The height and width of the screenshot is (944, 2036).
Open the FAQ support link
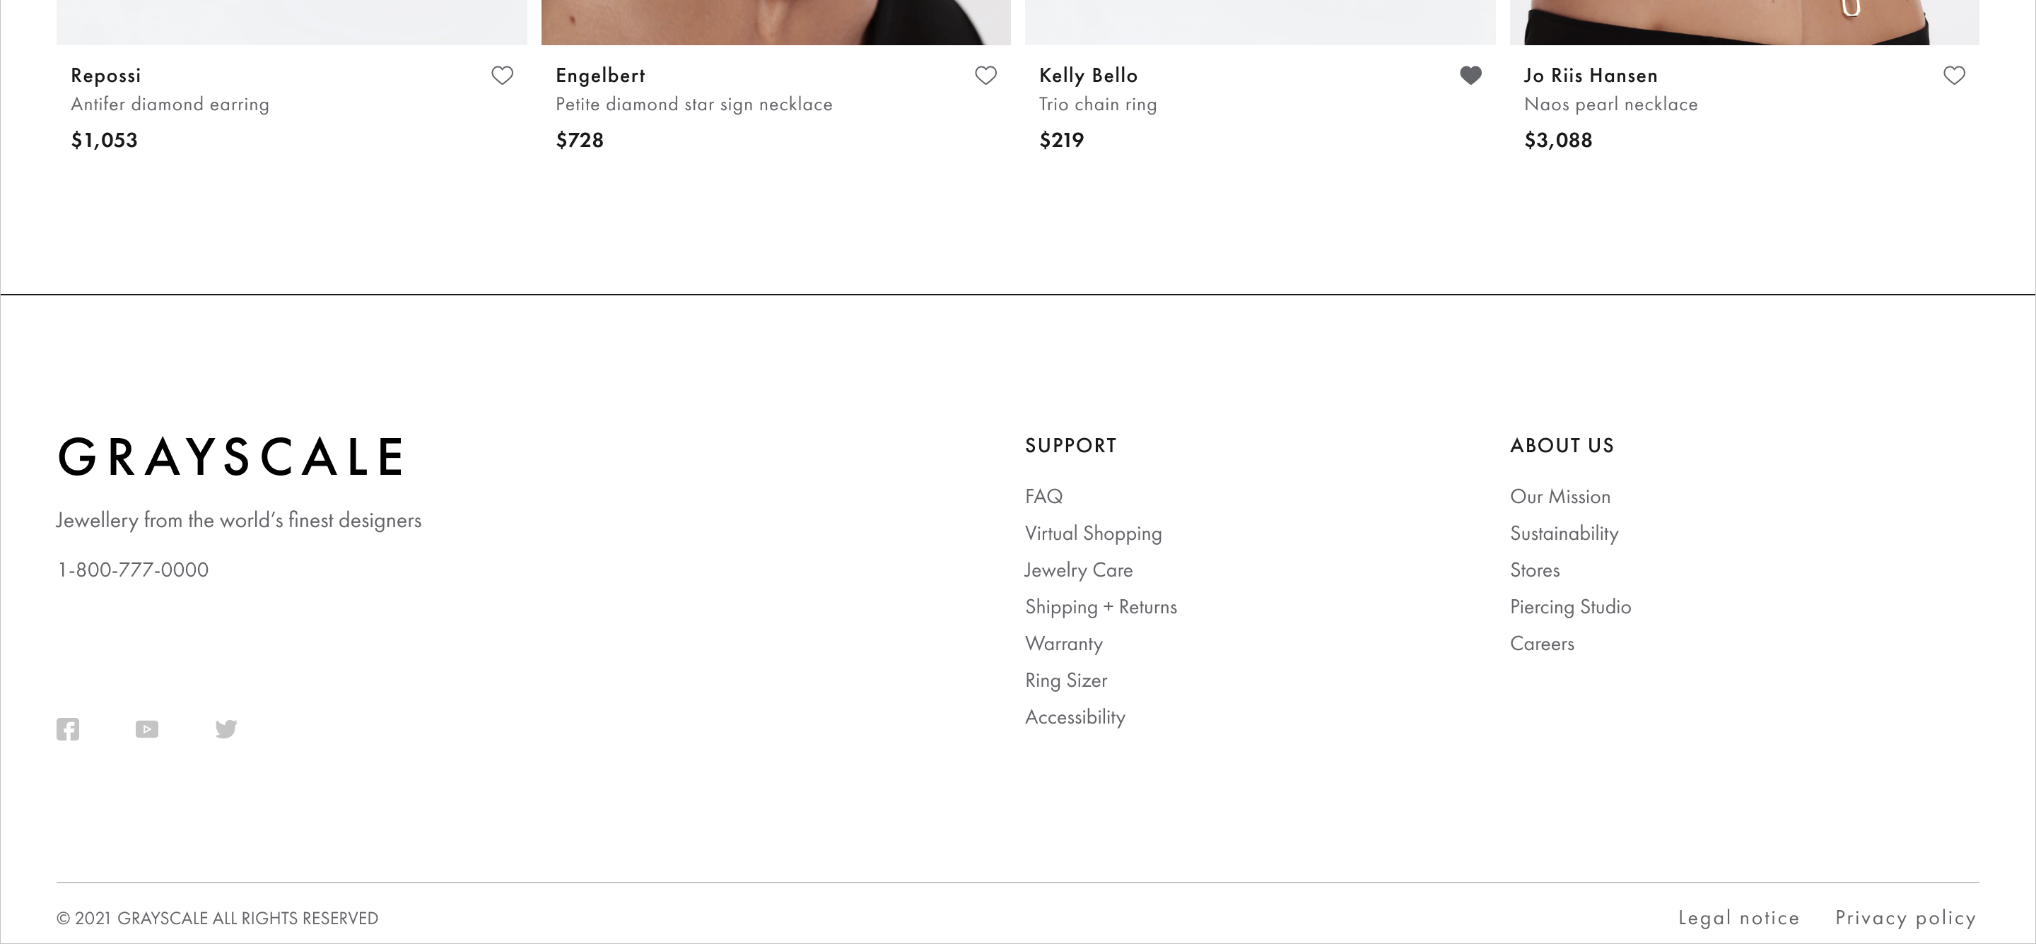1043,496
